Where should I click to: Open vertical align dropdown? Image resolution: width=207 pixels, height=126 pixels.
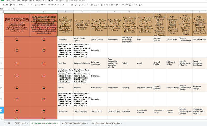tap(108, 5)
